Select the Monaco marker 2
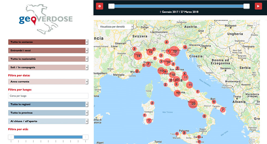This screenshot has height=144, width=267. point(137,71)
